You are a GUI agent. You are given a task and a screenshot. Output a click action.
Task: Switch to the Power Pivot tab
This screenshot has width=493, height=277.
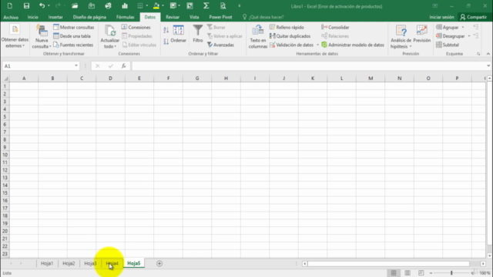(x=220, y=17)
